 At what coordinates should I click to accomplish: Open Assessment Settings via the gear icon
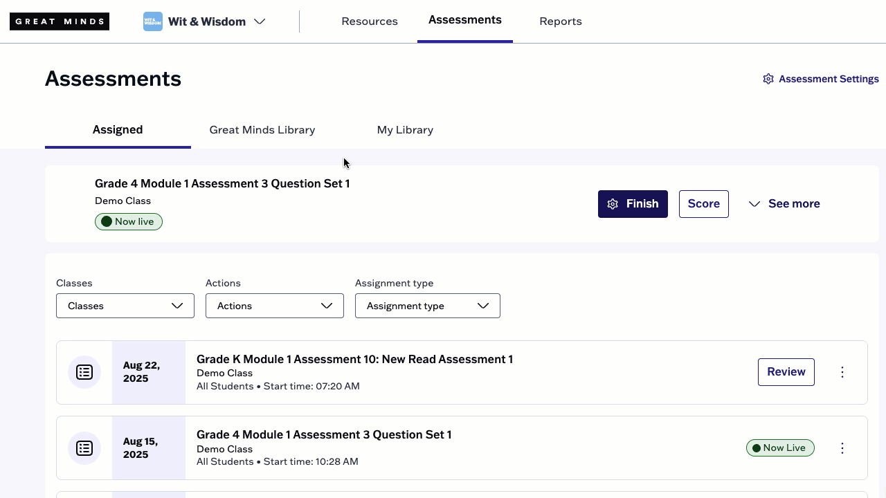point(768,79)
